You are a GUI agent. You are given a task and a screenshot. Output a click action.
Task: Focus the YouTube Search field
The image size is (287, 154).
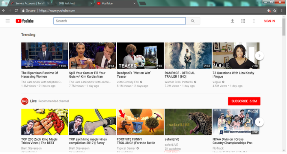coord(120,21)
